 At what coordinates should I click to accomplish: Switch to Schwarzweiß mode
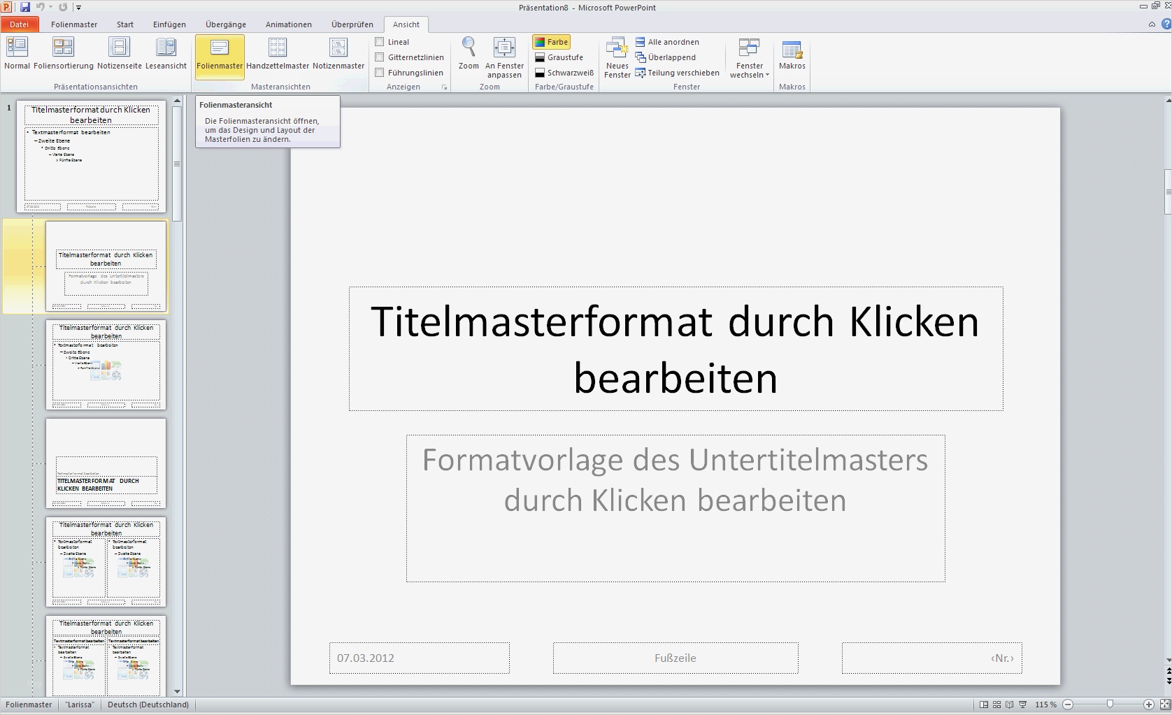pyautogui.click(x=564, y=73)
